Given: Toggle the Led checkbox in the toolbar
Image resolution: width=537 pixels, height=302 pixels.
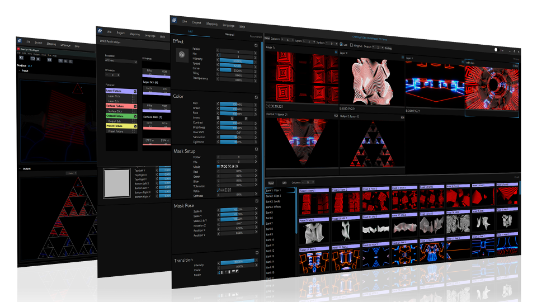Looking at the screenshot, I should [x=342, y=44].
